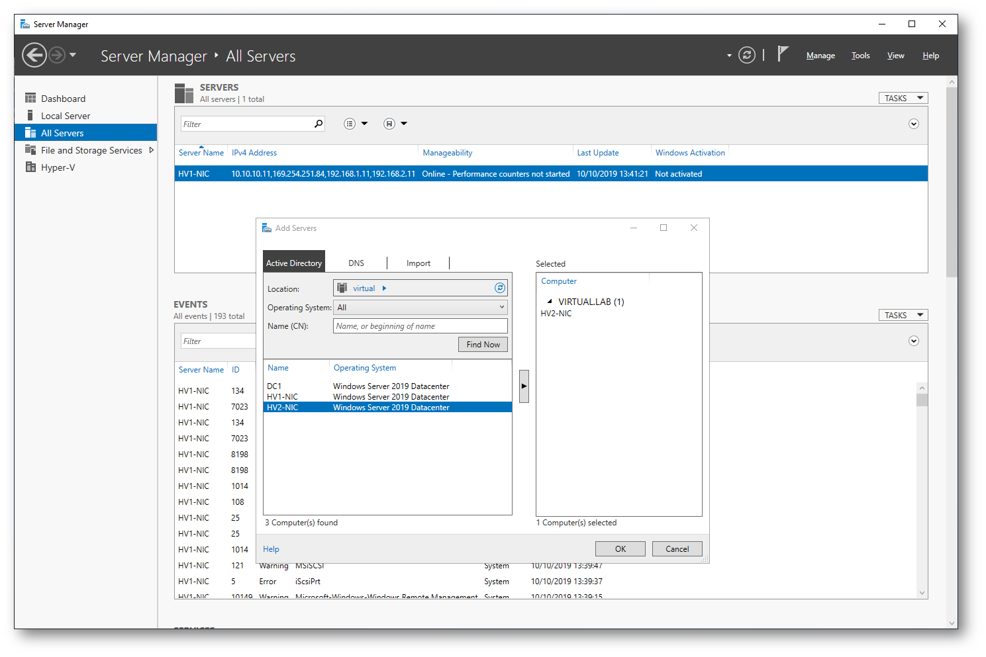Click the Name (CN) input field
The image size is (986, 657).
pos(420,326)
